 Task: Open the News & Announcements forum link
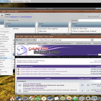32,84
